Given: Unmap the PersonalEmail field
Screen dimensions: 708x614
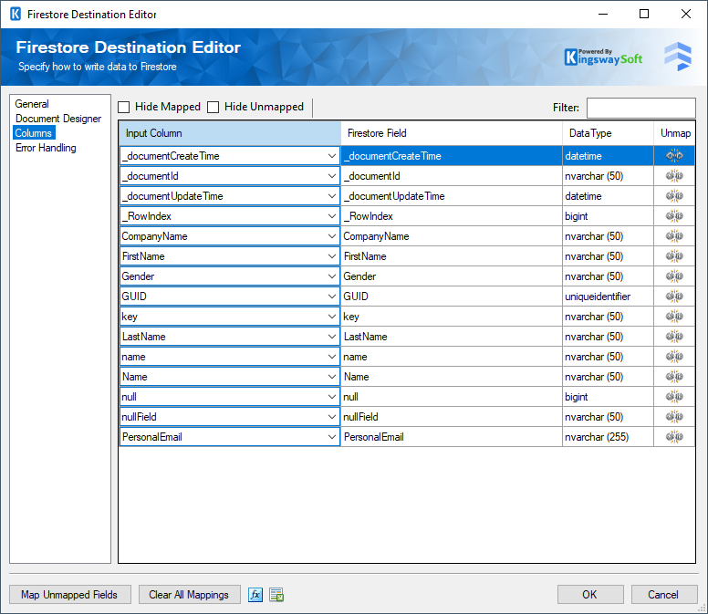Looking at the screenshot, I should [x=674, y=437].
